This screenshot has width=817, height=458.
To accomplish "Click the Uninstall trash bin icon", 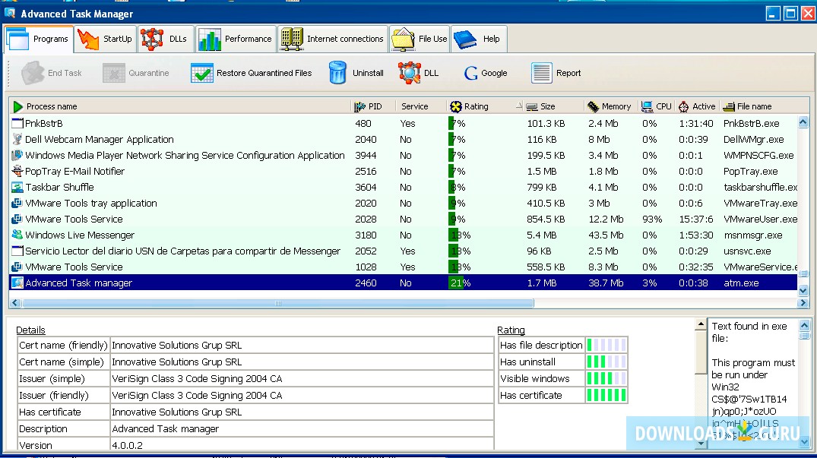I will point(337,73).
